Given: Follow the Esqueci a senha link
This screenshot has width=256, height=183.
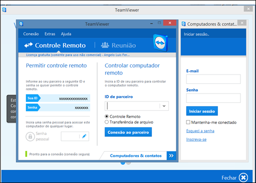Looking at the screenshot, I should coord(200,131).
